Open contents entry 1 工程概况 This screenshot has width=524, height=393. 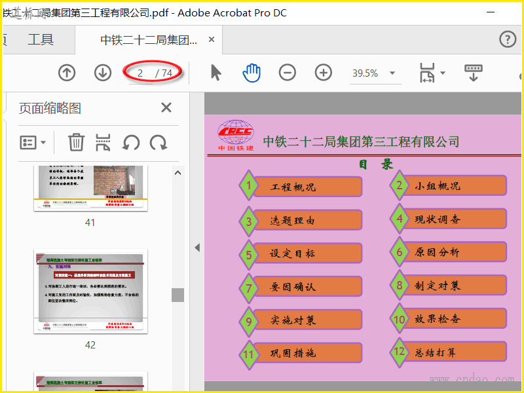pos(301,186)
